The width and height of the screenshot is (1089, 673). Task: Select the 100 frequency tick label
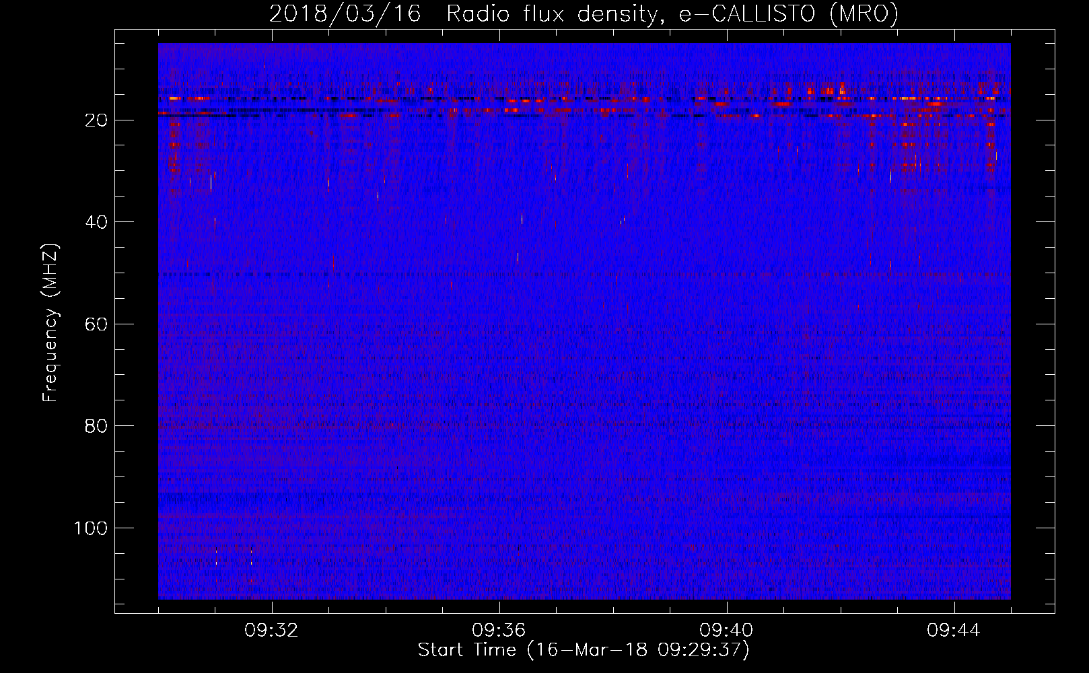pyautogui.click(x=91, y=528)
